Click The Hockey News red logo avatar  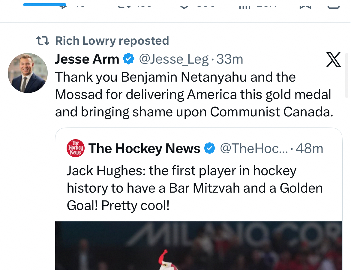point(75,148)
